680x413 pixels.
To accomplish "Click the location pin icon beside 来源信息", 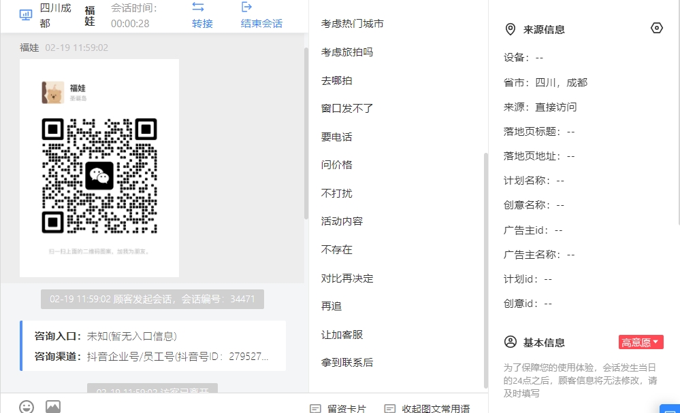I will pos(511,29).
